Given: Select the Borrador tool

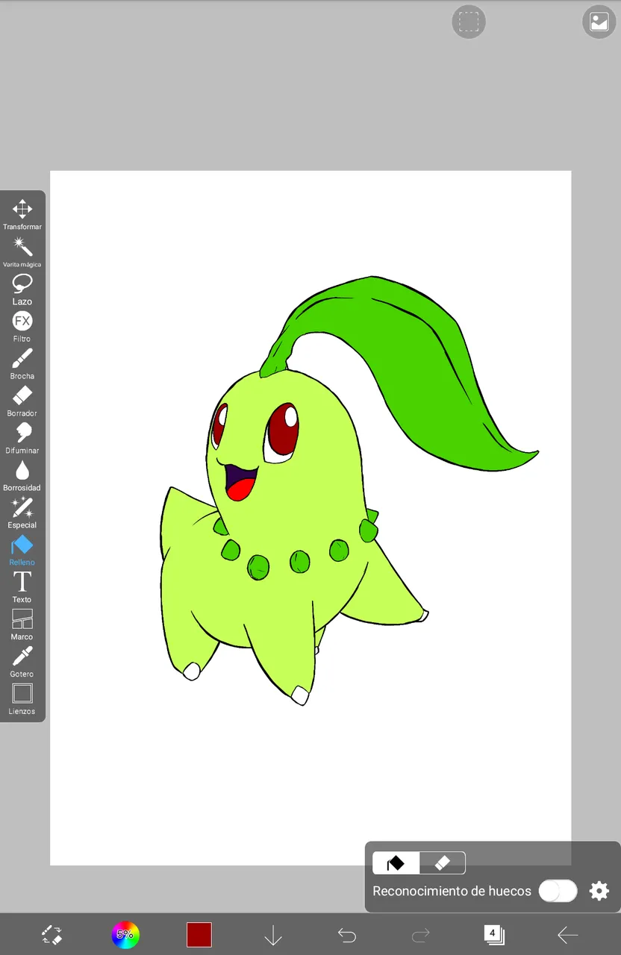Looking at the screenshot, I should pos(22,401).
